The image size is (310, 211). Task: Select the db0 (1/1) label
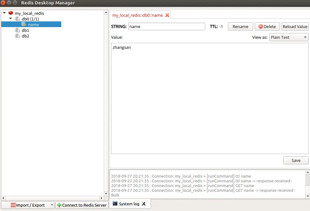click(x=30, y=19)
